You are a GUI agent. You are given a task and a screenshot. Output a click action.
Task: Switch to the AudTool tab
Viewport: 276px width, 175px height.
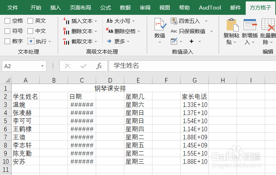point(210,8)
